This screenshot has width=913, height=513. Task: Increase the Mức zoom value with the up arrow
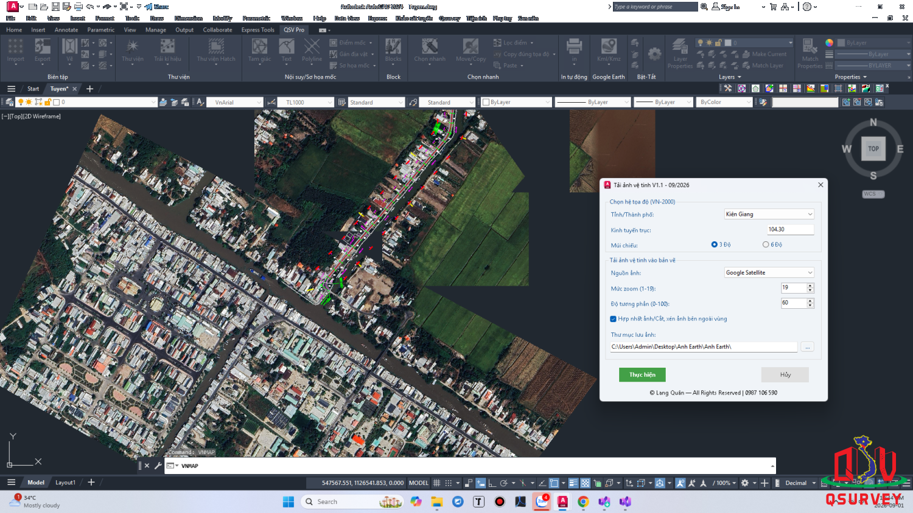pos(810,285)
